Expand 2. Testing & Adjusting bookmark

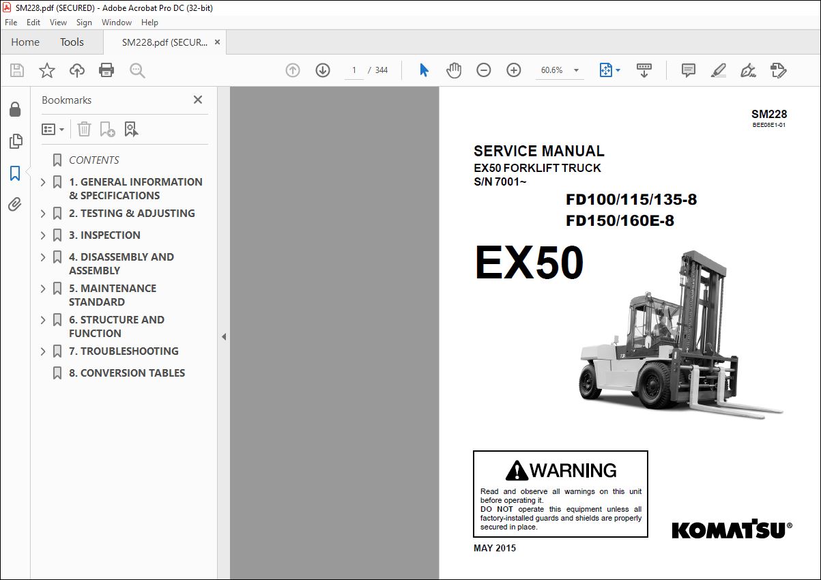[43, 214]
